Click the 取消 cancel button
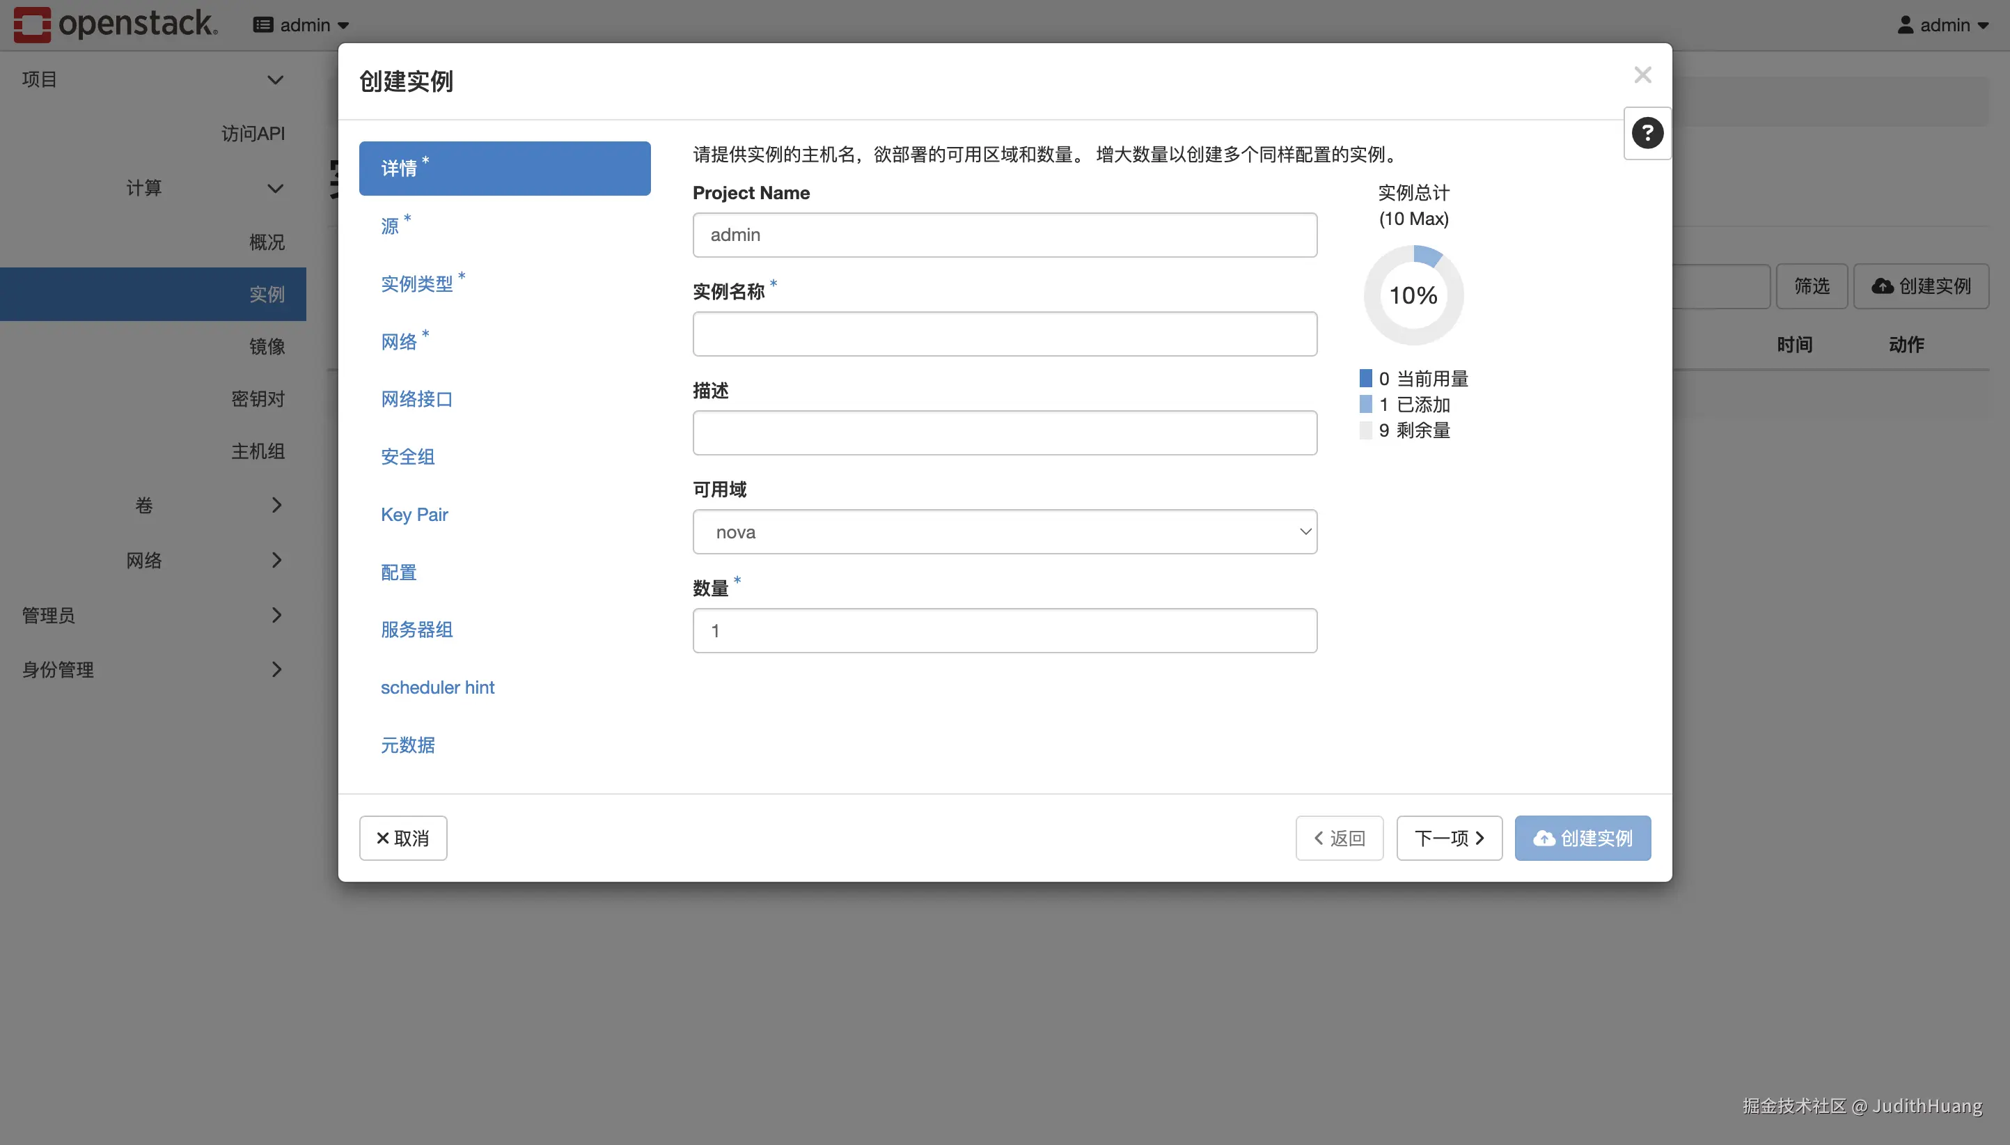2010x1145 pixels. (x=402, y=839)
